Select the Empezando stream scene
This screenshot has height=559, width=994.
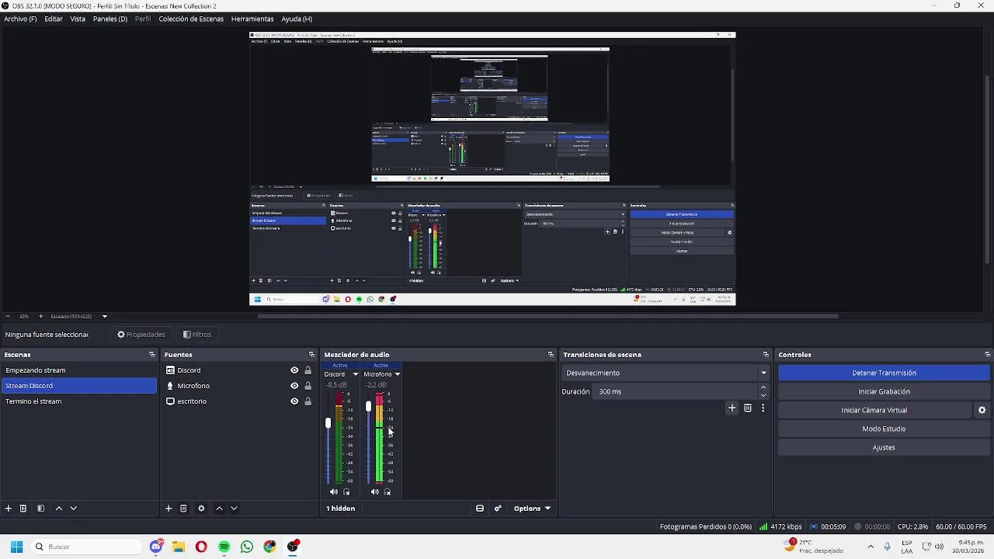coord(78,370)
